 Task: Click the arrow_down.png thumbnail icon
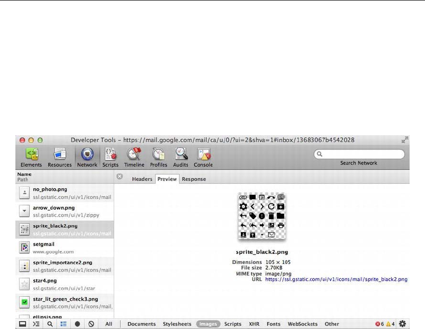point(24,211)
